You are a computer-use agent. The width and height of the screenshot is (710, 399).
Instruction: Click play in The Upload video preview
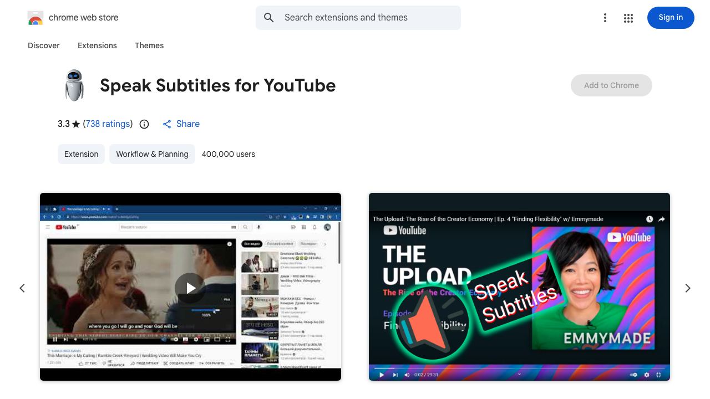[x=382, y=375]
